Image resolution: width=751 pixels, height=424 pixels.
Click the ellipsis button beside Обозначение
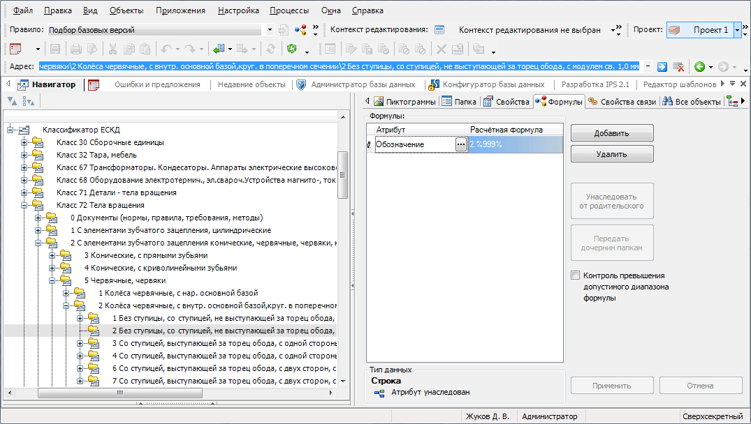(460, 144)
